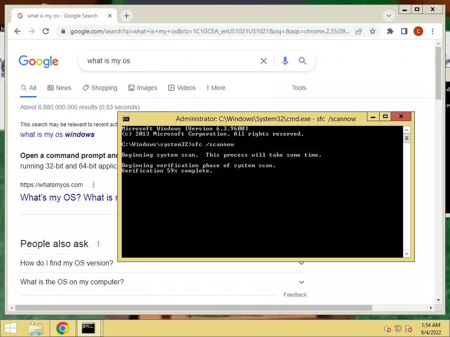This screenshot has width=450, height=337.
Task: Switch to Command Prompt taskbar icon
Action: point(88,328)
